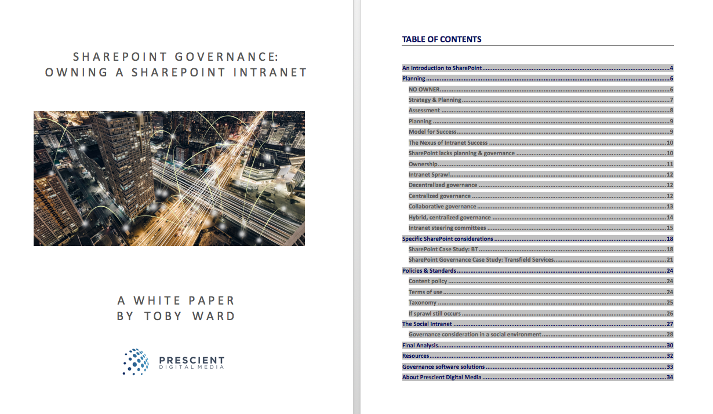Click 'OWNING A SHAREPOINT INTRANET' subtitle
Screen dimensions: 713x414
point(176,72)
